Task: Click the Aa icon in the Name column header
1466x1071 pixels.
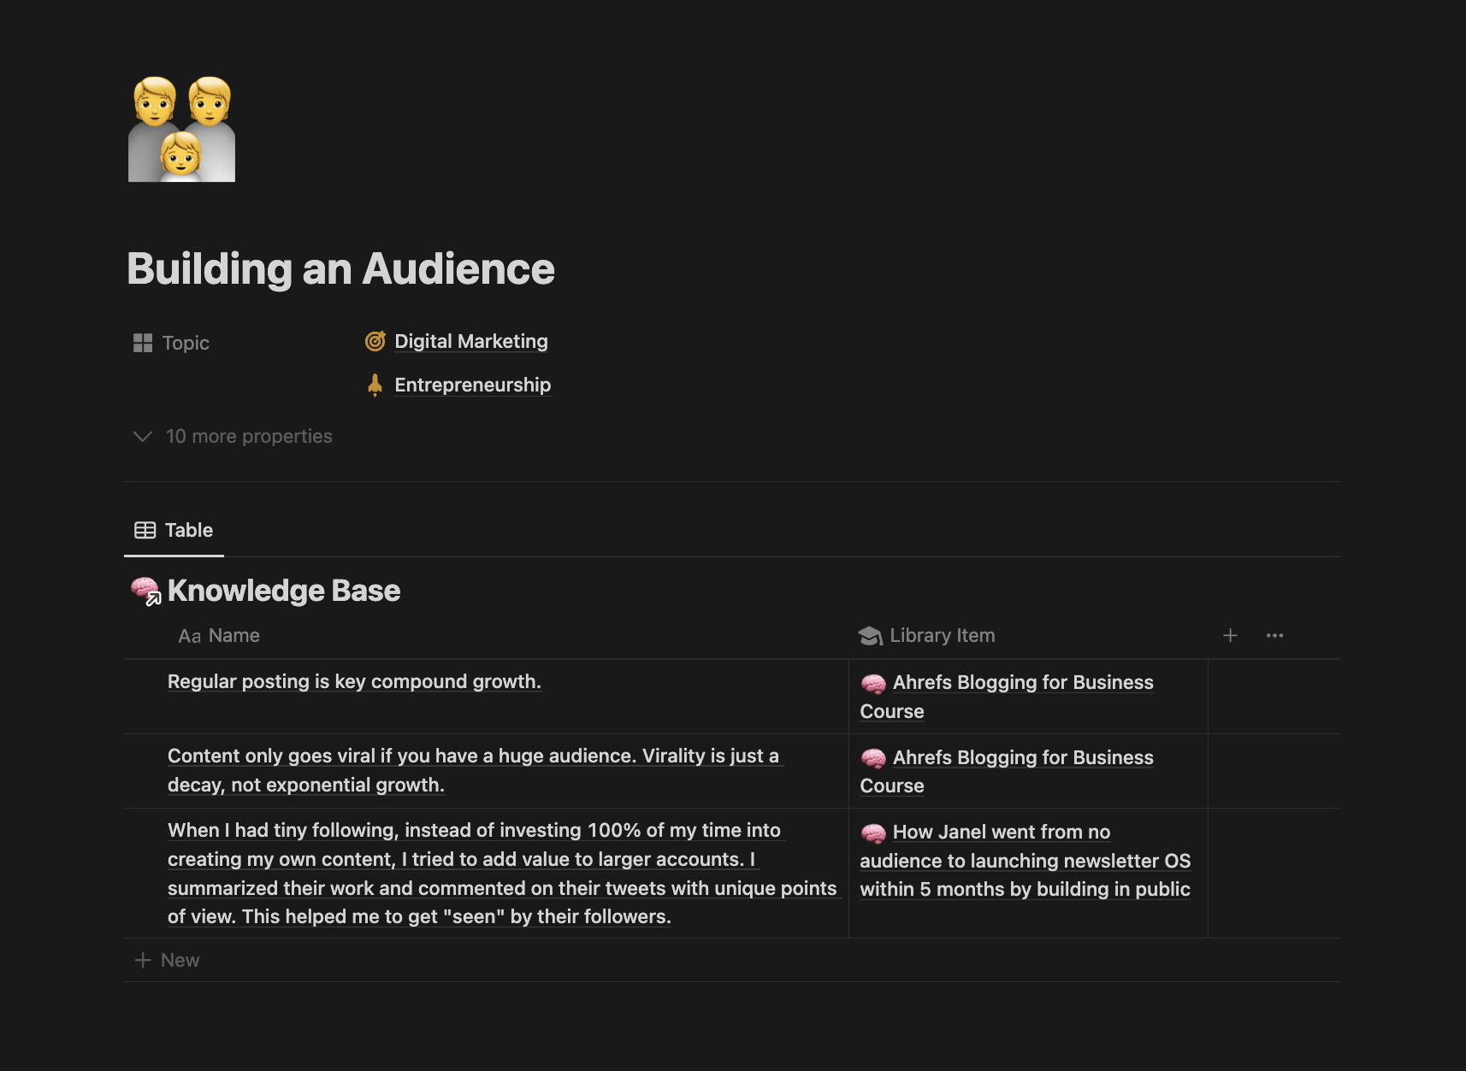Action: [x=188, y=635]
